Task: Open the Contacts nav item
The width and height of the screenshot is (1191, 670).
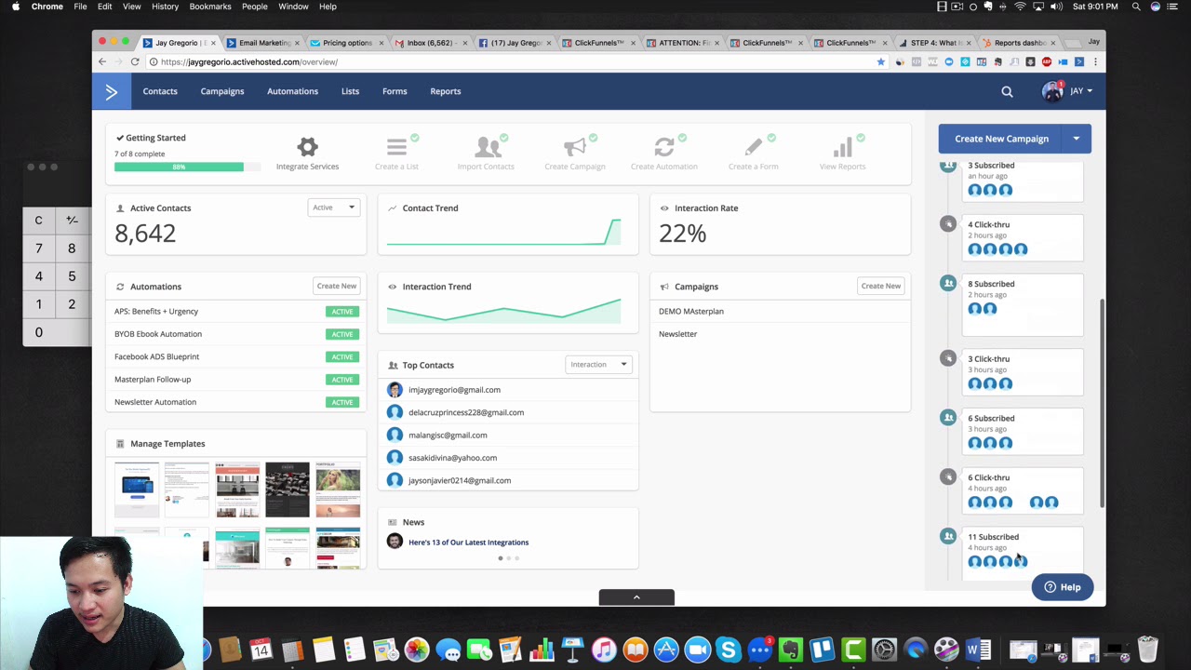Action: click(x=160, y=91)
